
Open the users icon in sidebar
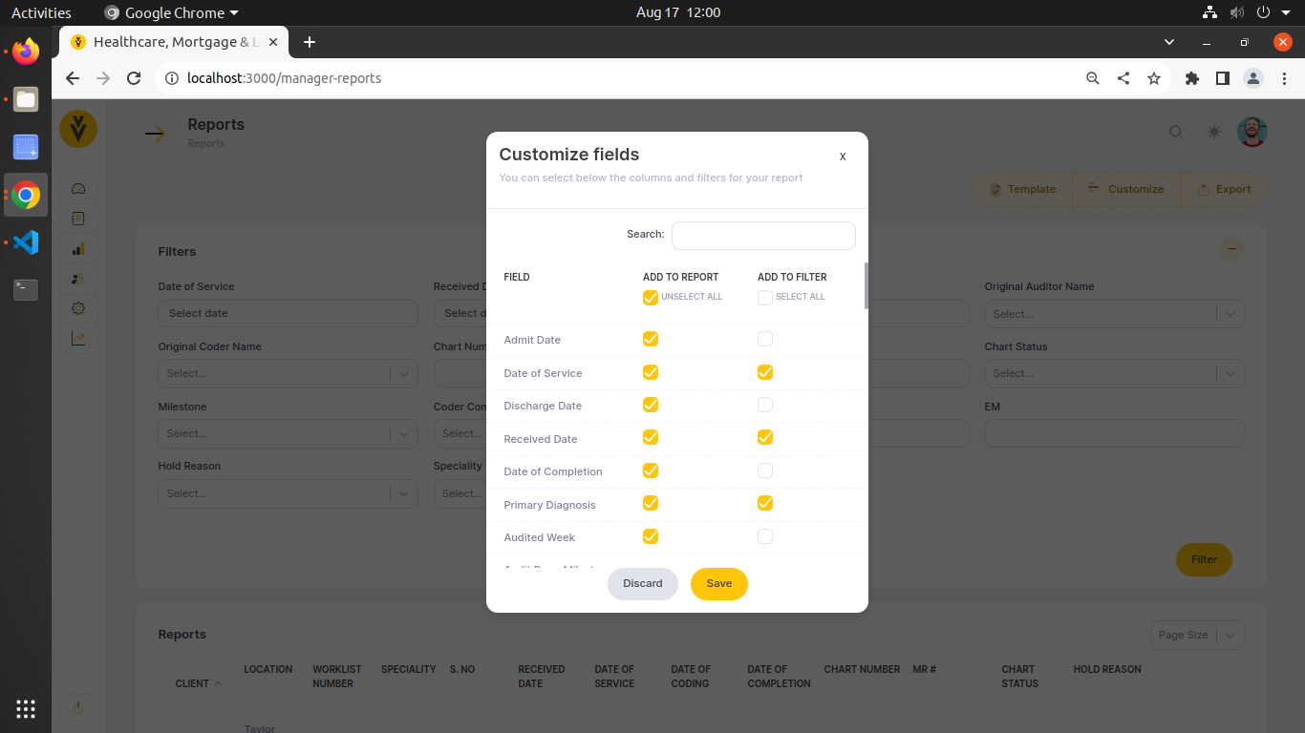coord(78,279)
